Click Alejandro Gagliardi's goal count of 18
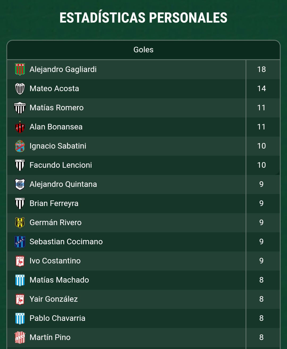Screen dimensions: 287x349 pyautogui.click(x=261, y=69)
